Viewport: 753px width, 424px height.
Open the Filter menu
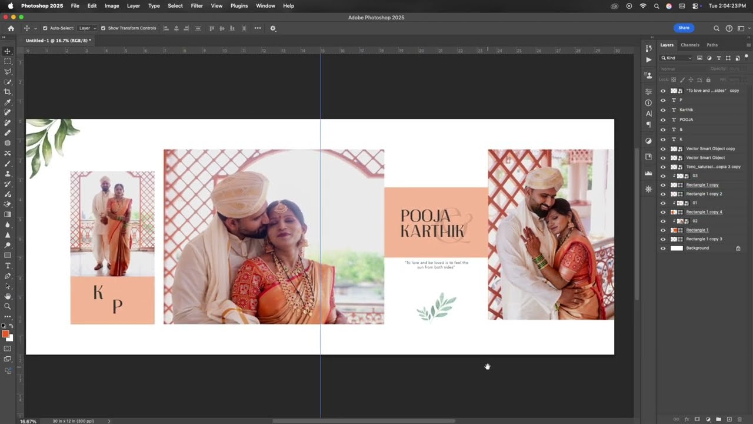coord(197,6)
